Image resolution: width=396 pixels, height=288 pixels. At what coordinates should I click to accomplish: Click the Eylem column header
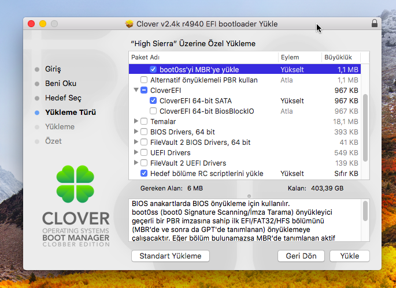(300, 57)
